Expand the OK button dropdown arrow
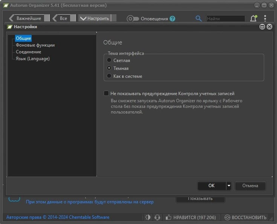277x224 pixels. pyautogui.click(x=229, y=186)
